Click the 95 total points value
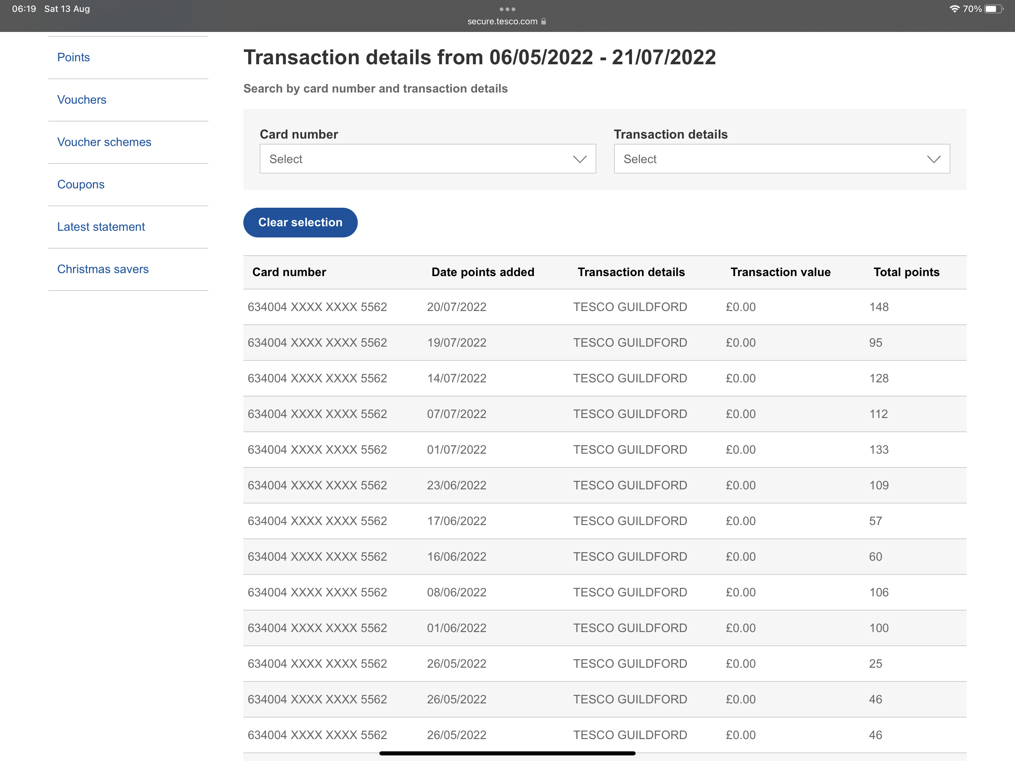The width and height of the screenshot is (1015, 761). tap(876, 343)
